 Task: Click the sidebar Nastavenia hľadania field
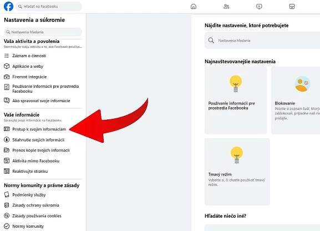point(43,32)
